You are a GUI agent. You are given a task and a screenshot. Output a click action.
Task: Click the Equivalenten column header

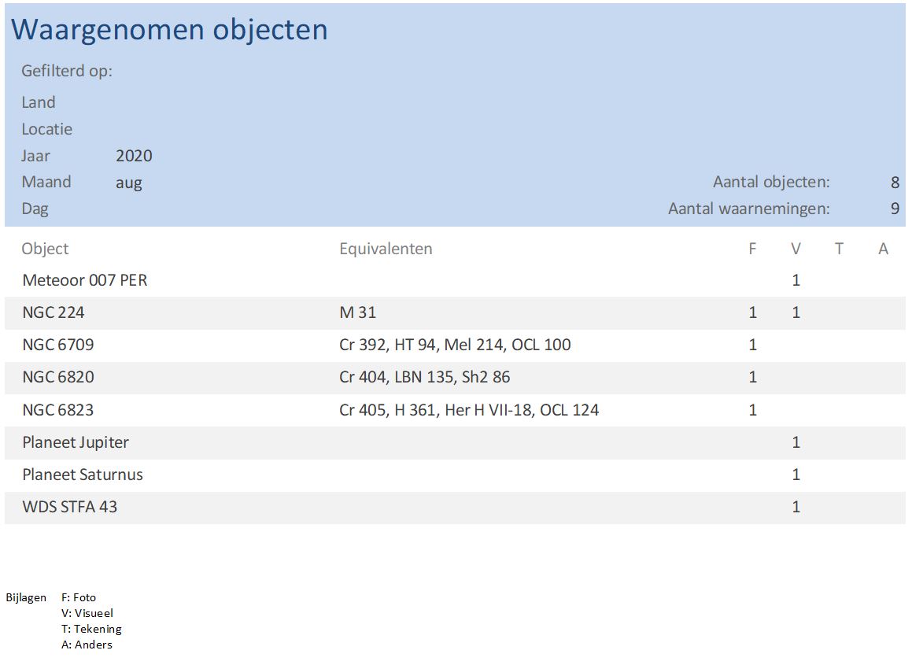pos(386,249)
